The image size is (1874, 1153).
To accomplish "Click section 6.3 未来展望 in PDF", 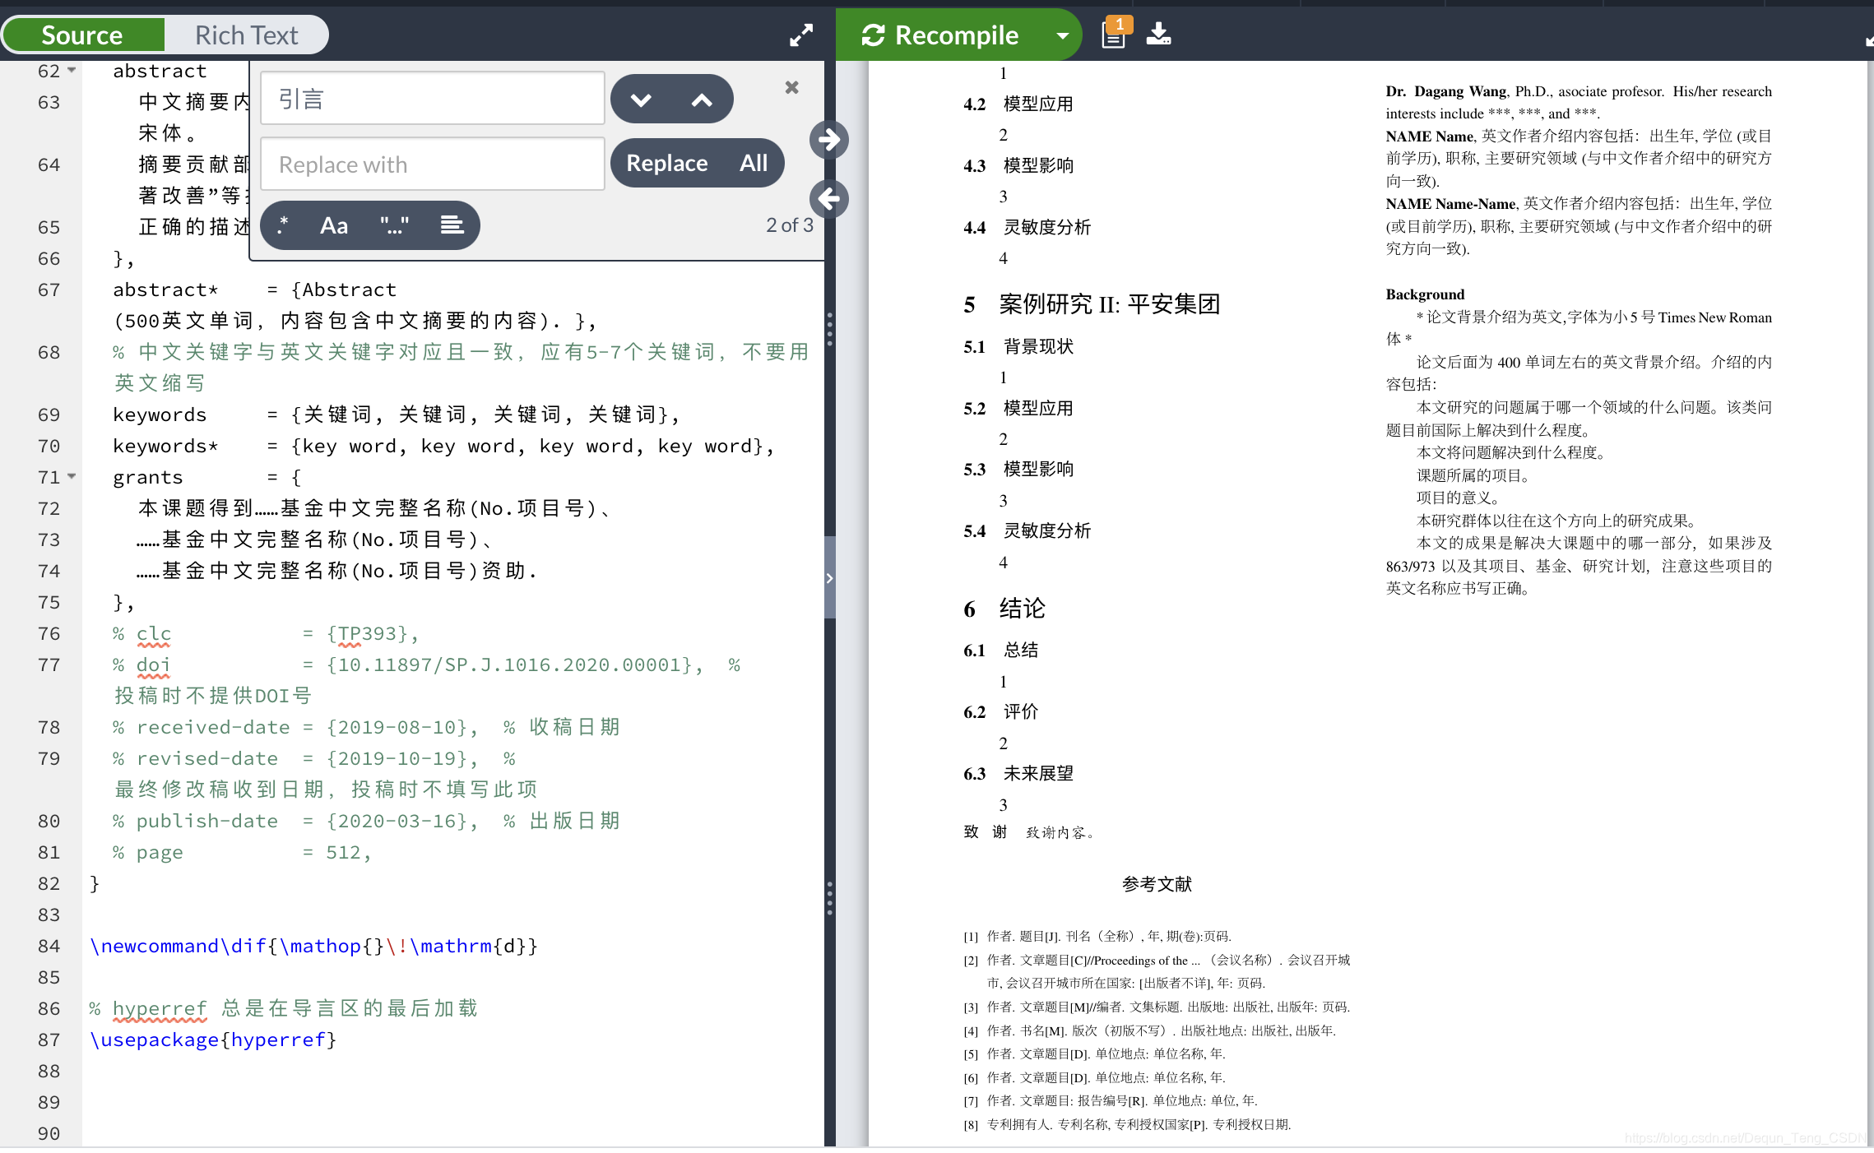I will 1018,773.
